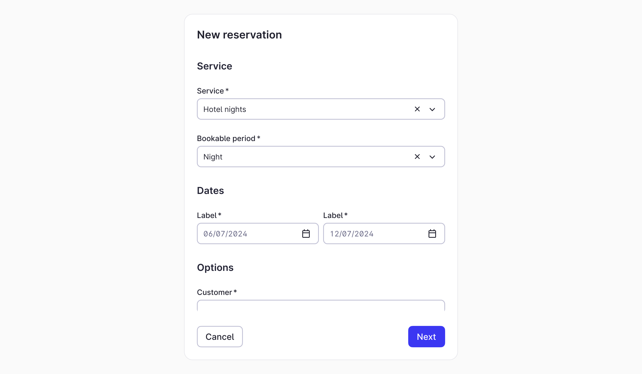Click "Night" text in Bookable period combo box

(213, 157)
